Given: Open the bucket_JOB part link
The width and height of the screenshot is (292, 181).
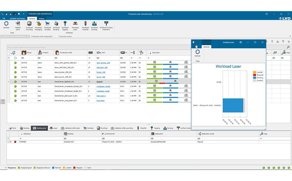Looking at the screenshot, I should [101, 72].
